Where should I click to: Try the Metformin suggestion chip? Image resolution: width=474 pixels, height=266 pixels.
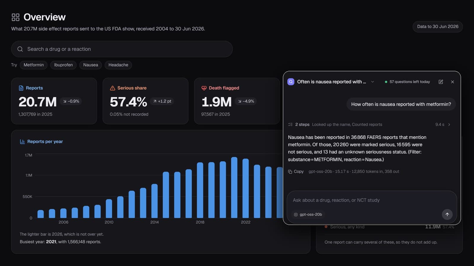[x=34, y=65]
